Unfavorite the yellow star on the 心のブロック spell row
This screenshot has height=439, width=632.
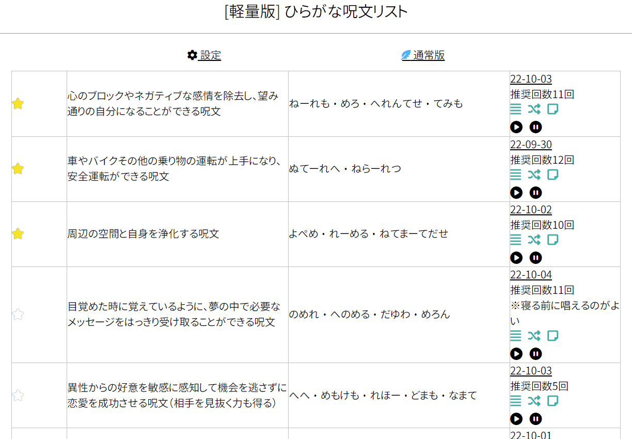click(x=18, y=104)
